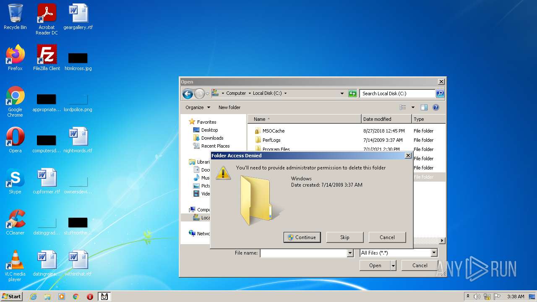
Task: Launch Acrobat Reader DC shortcut
Action: coord(47,19)
